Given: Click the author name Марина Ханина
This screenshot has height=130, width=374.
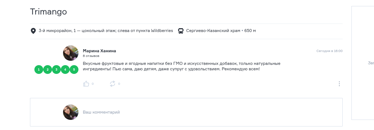Looking at the screenshot, I should click(99, 51).
